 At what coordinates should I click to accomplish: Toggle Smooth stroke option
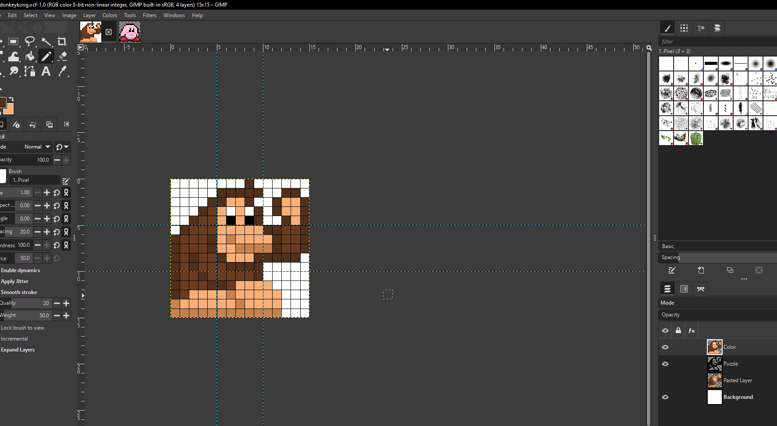(x=19, y=292)
